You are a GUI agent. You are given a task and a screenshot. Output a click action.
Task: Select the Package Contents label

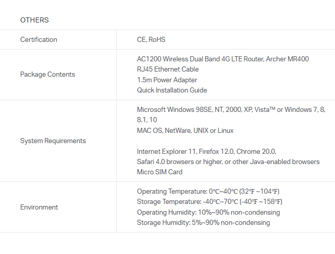(x=47, y=74)
